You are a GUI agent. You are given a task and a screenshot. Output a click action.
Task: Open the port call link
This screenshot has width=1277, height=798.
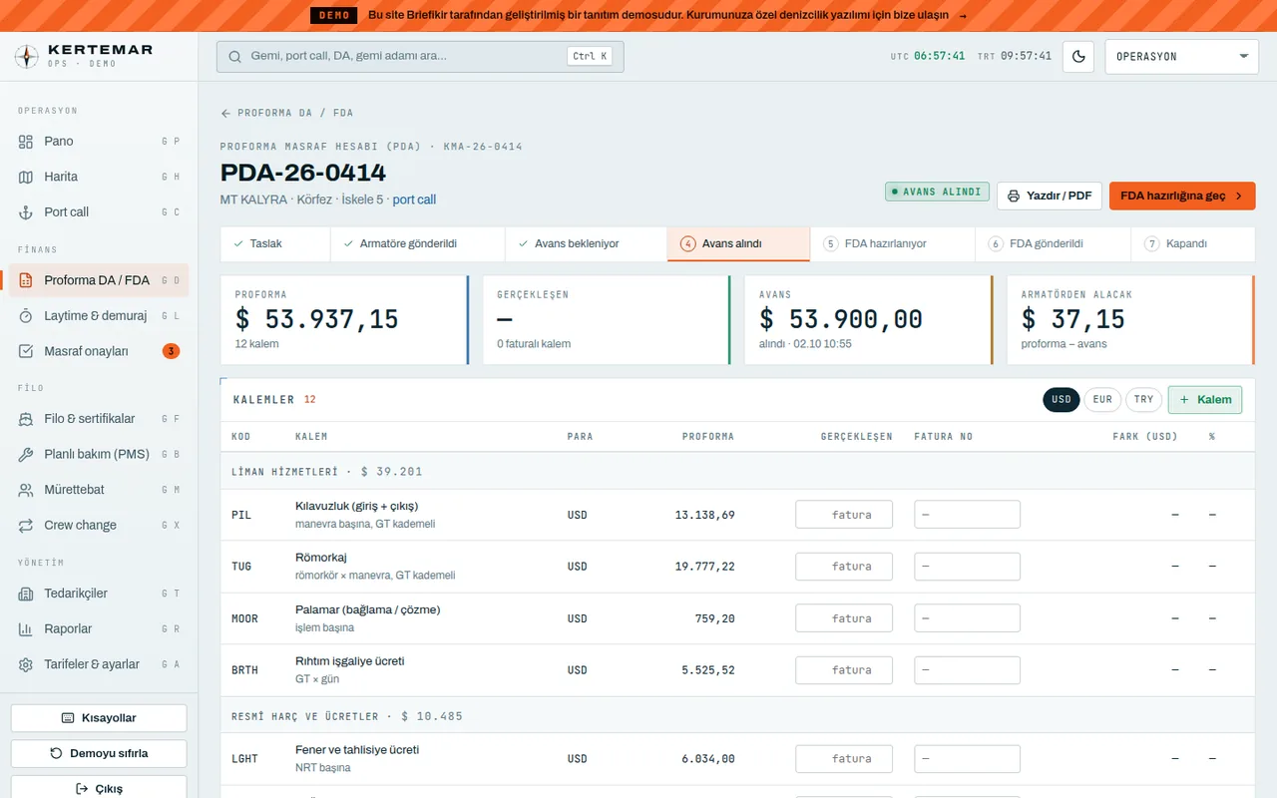414,199
